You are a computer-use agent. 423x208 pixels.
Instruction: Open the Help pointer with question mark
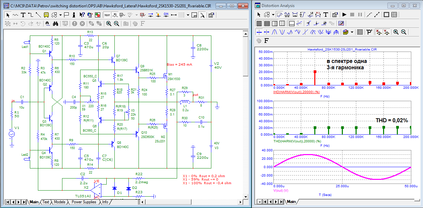pyautogui.click(x=82, y=15)
